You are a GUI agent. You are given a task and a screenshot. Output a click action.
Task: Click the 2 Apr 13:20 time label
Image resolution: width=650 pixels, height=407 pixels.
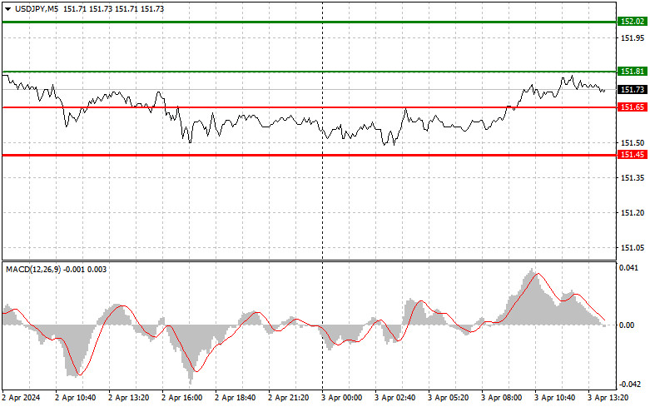click(x=128, y=398)
